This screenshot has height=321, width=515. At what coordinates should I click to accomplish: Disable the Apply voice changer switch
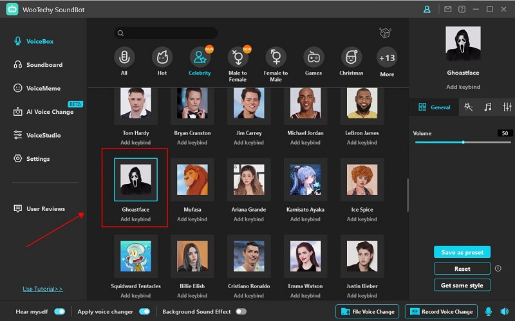click(x=144, y=311)
